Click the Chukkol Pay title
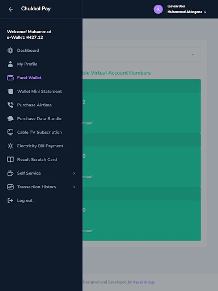 pyautogui.click(x=36, y=9)
